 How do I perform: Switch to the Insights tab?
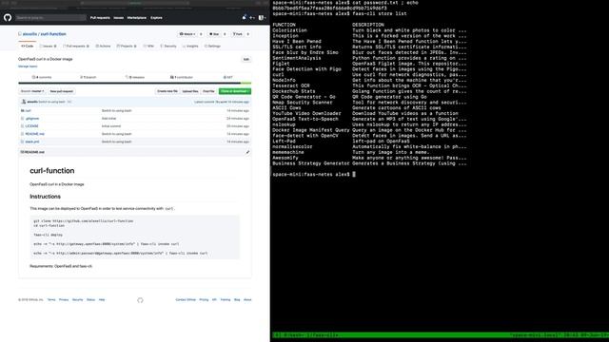click(190, 47)
